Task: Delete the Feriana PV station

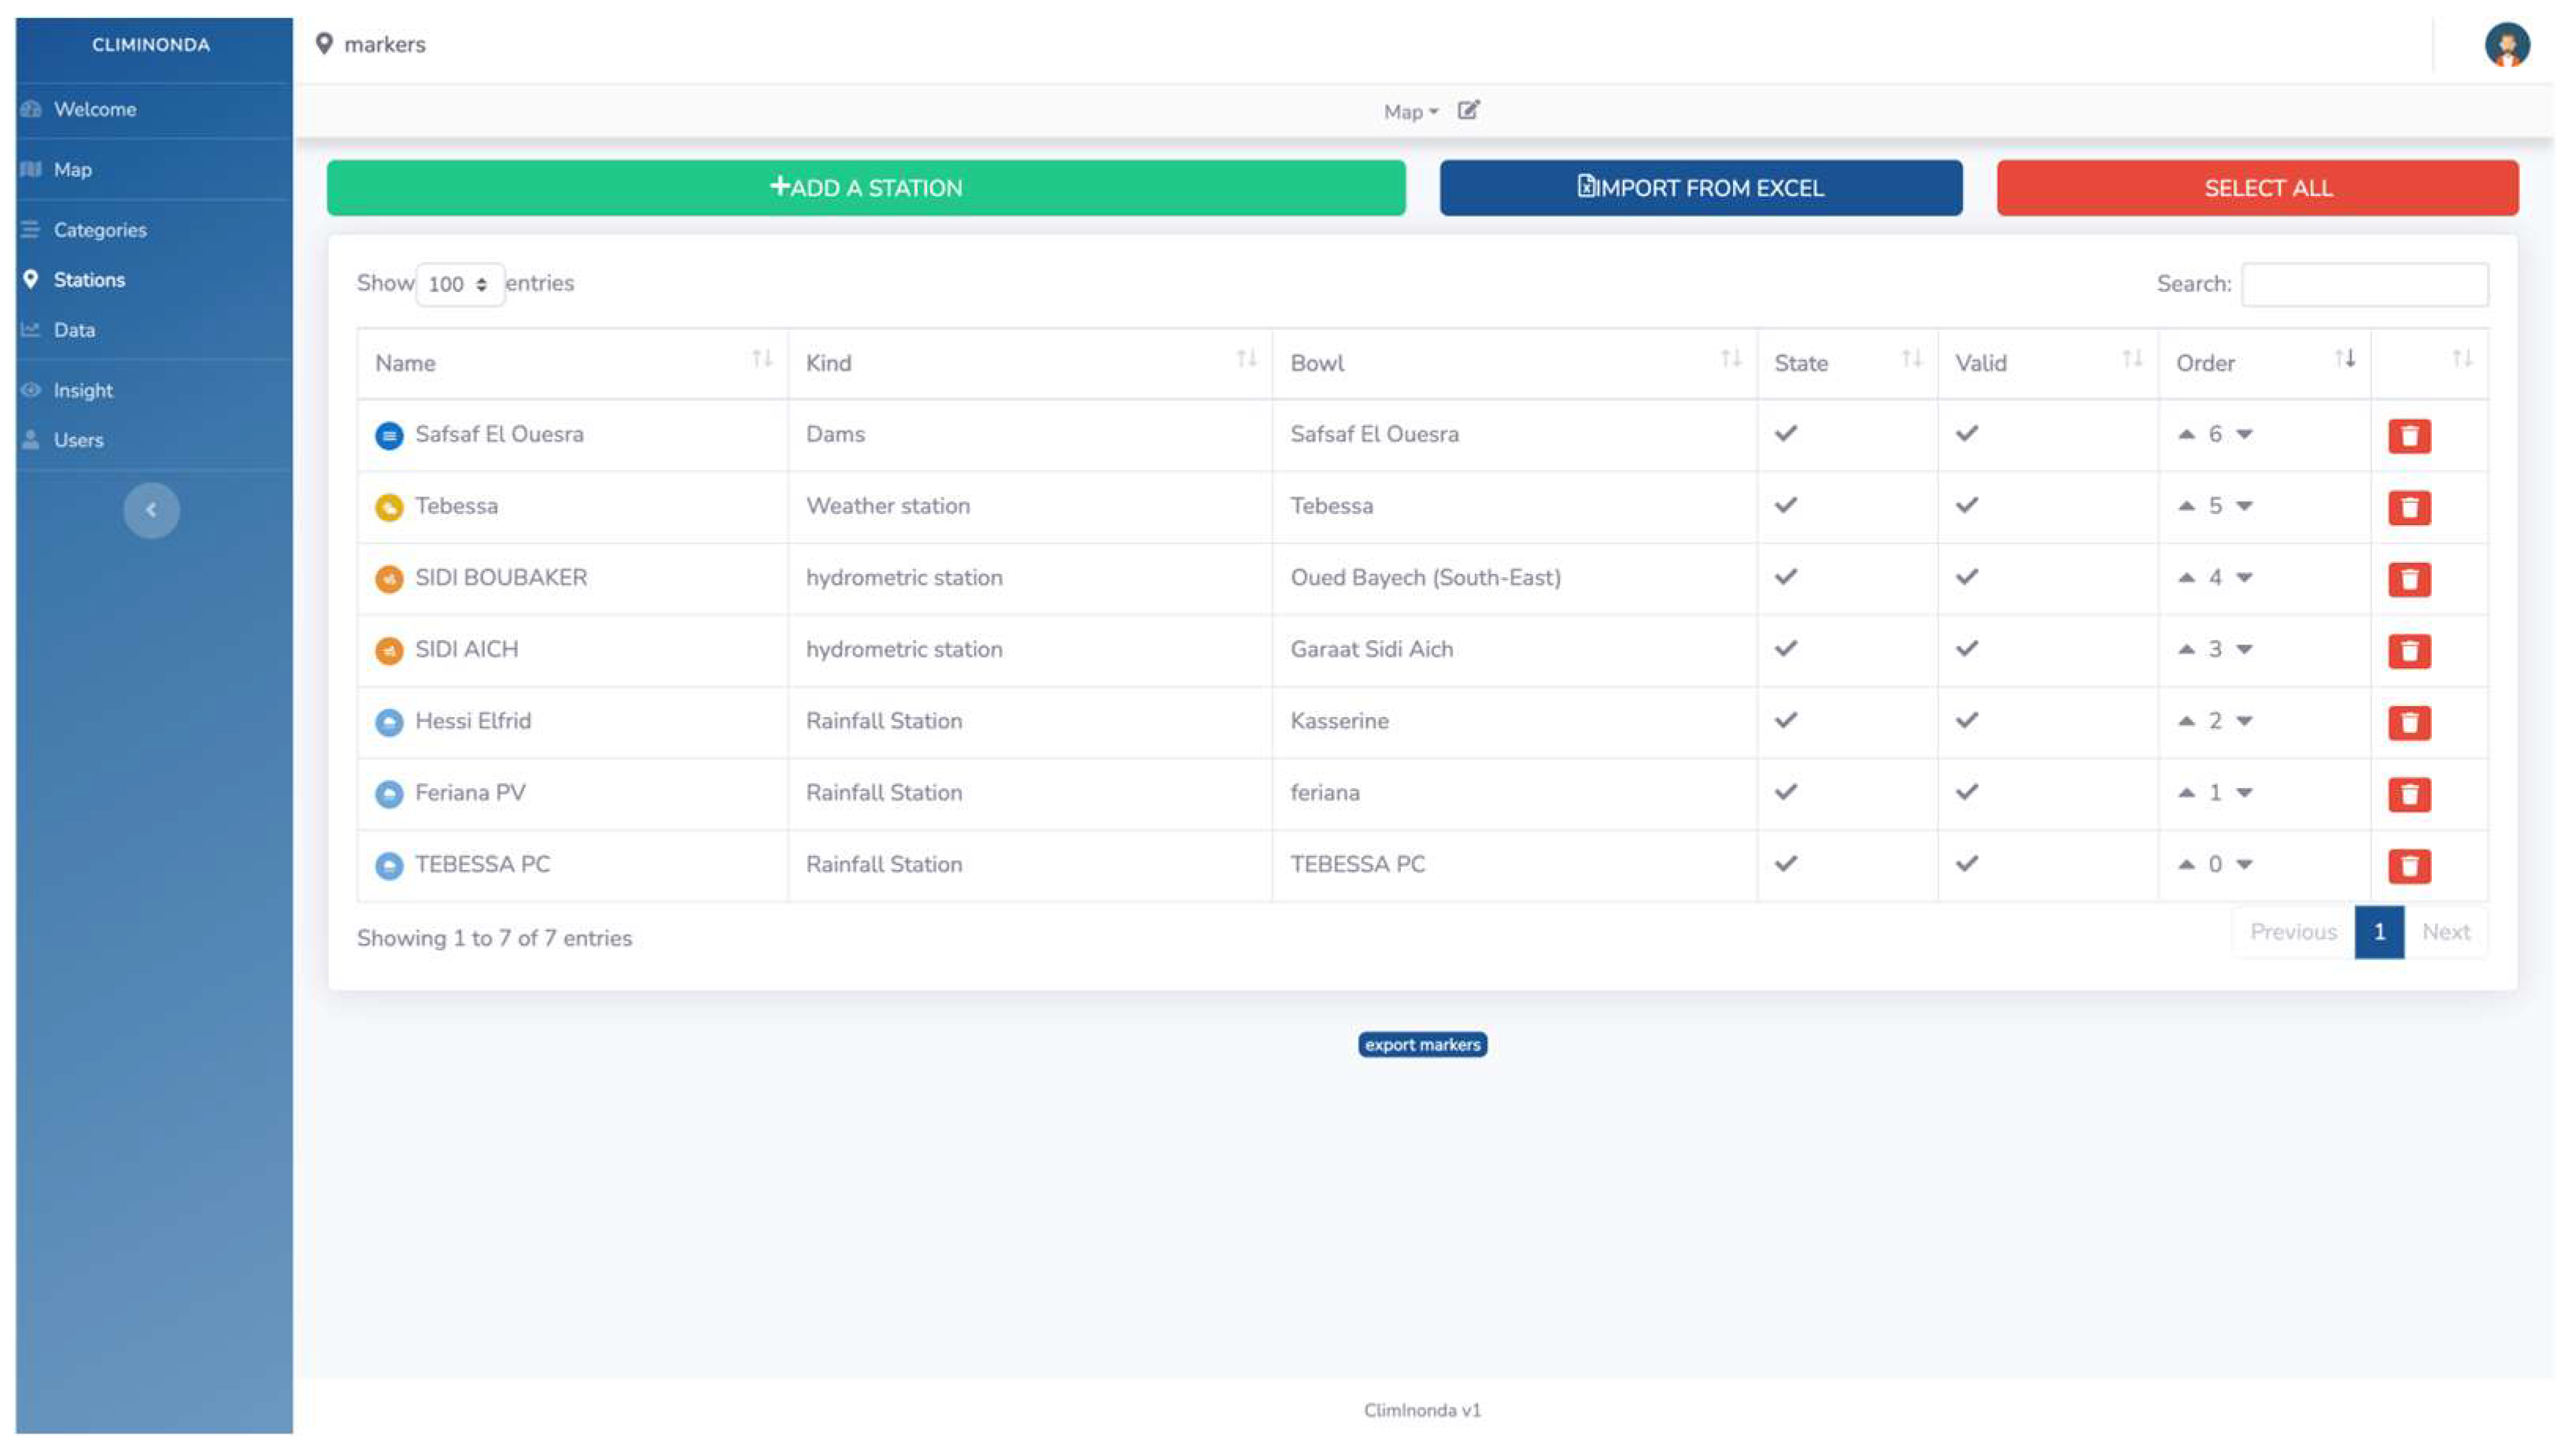Action: (2409, 794)
